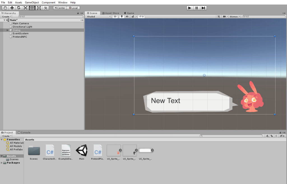The image size is (287, 184).
Task: Select the Rotate tool
Action: pyautogui.click(x=19, y=8)
